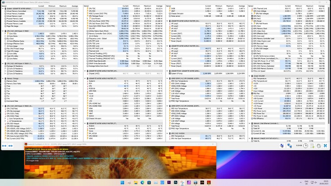Start logging with the log-file plus icon
This screenshot has height=186, width=331.
pyautogui.click(x=313, y=146)
